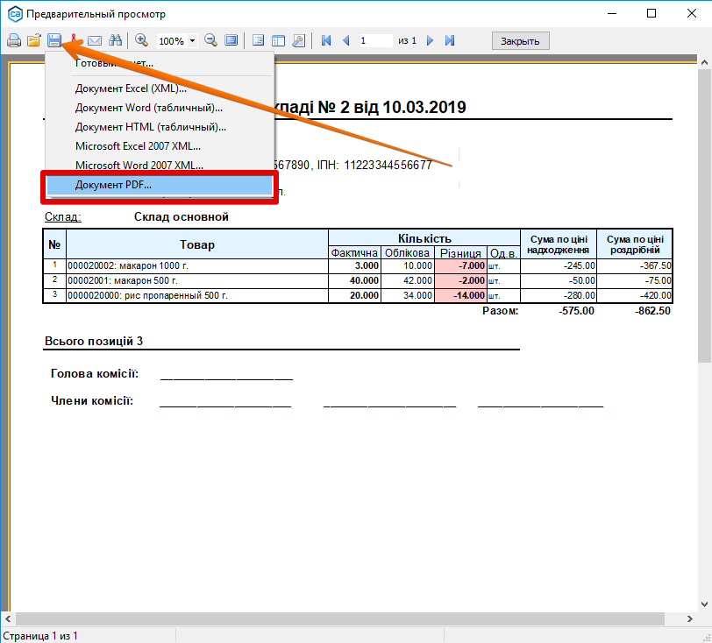Screen dimensions: 712x643
Task: Select Документ PDF... menu item
Action: pyautogui.click(x=160, y=185)
